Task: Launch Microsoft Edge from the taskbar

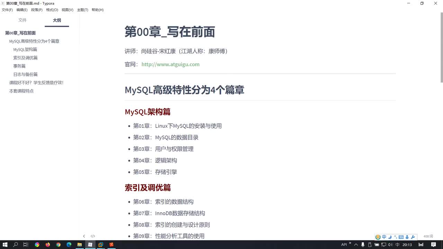Action: [69, 245]
